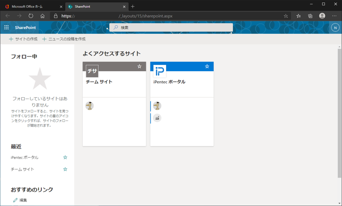Viewport: 342px width, 206px height.
Task: Follow iPentec ポータル card via its star
Action: point(207,66)
